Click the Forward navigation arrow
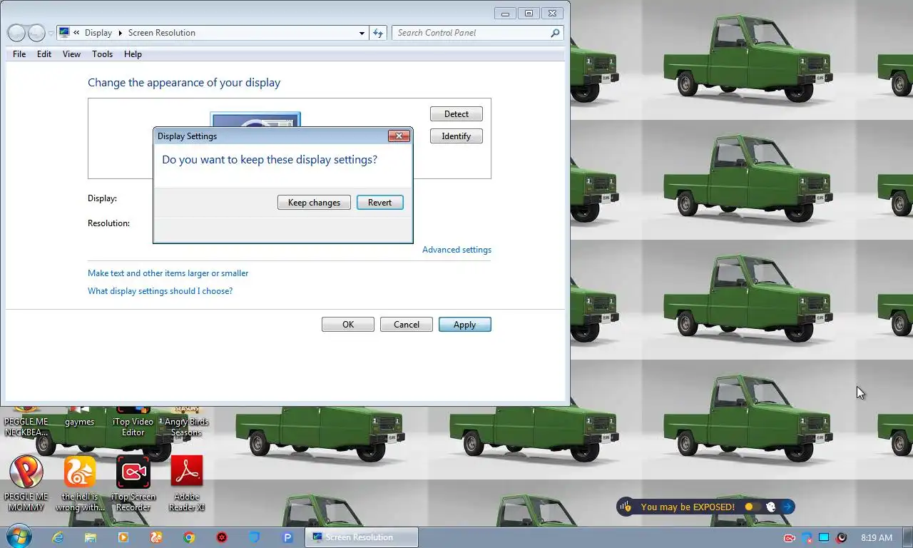Viewport: 913px width, 548px height. click(36, 33)
